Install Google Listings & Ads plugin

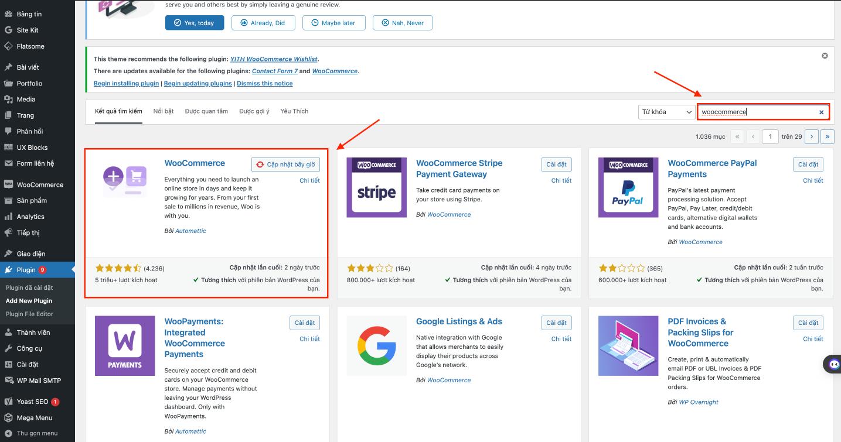557,323
